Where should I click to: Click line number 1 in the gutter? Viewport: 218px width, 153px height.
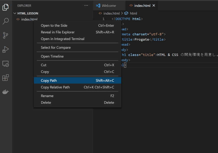pyautogui.click(x=103, y=19)
